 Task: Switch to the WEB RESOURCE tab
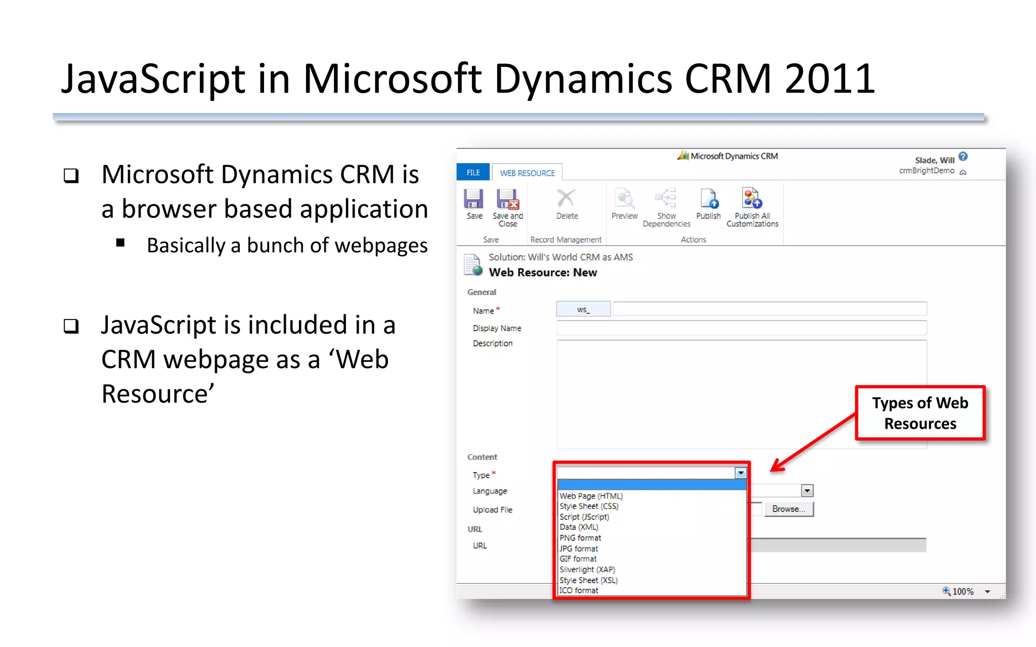tap(527, 173)
